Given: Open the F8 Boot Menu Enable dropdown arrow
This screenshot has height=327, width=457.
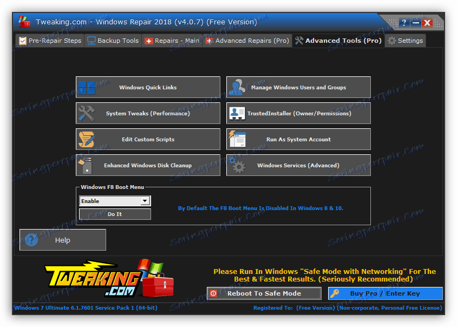Looking at the screenshot, I should click(x=145, y=201).
